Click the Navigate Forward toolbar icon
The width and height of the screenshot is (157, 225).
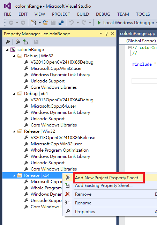23,23
